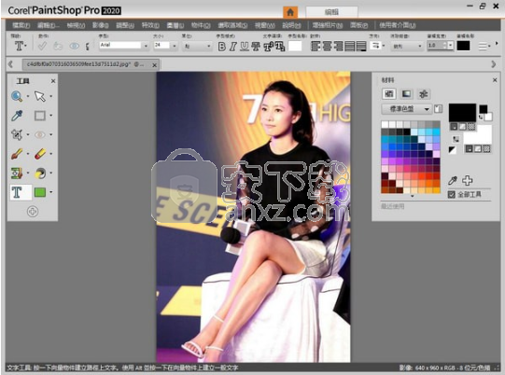Open the 選取區域 menu

[232, 25]
